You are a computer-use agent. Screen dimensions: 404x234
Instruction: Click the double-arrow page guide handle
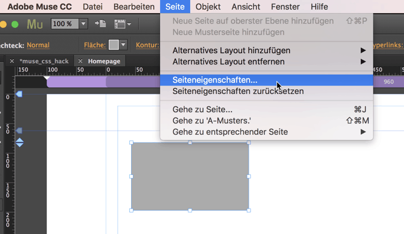[x=20, y=142]
